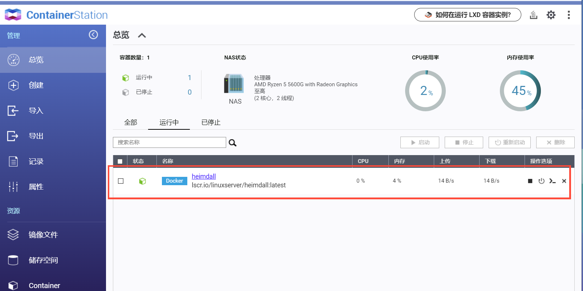Click the memory usage 45% gauge

(521, 91)
